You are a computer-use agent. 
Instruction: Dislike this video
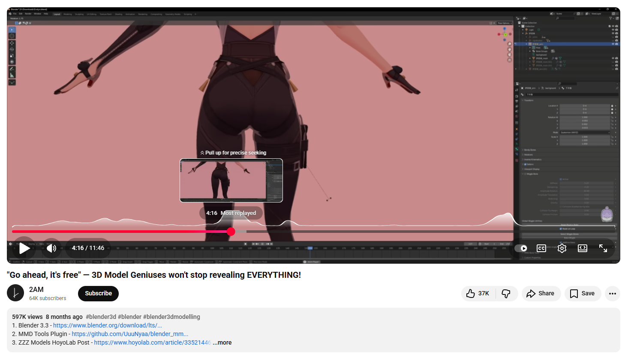tap(506, 293)
